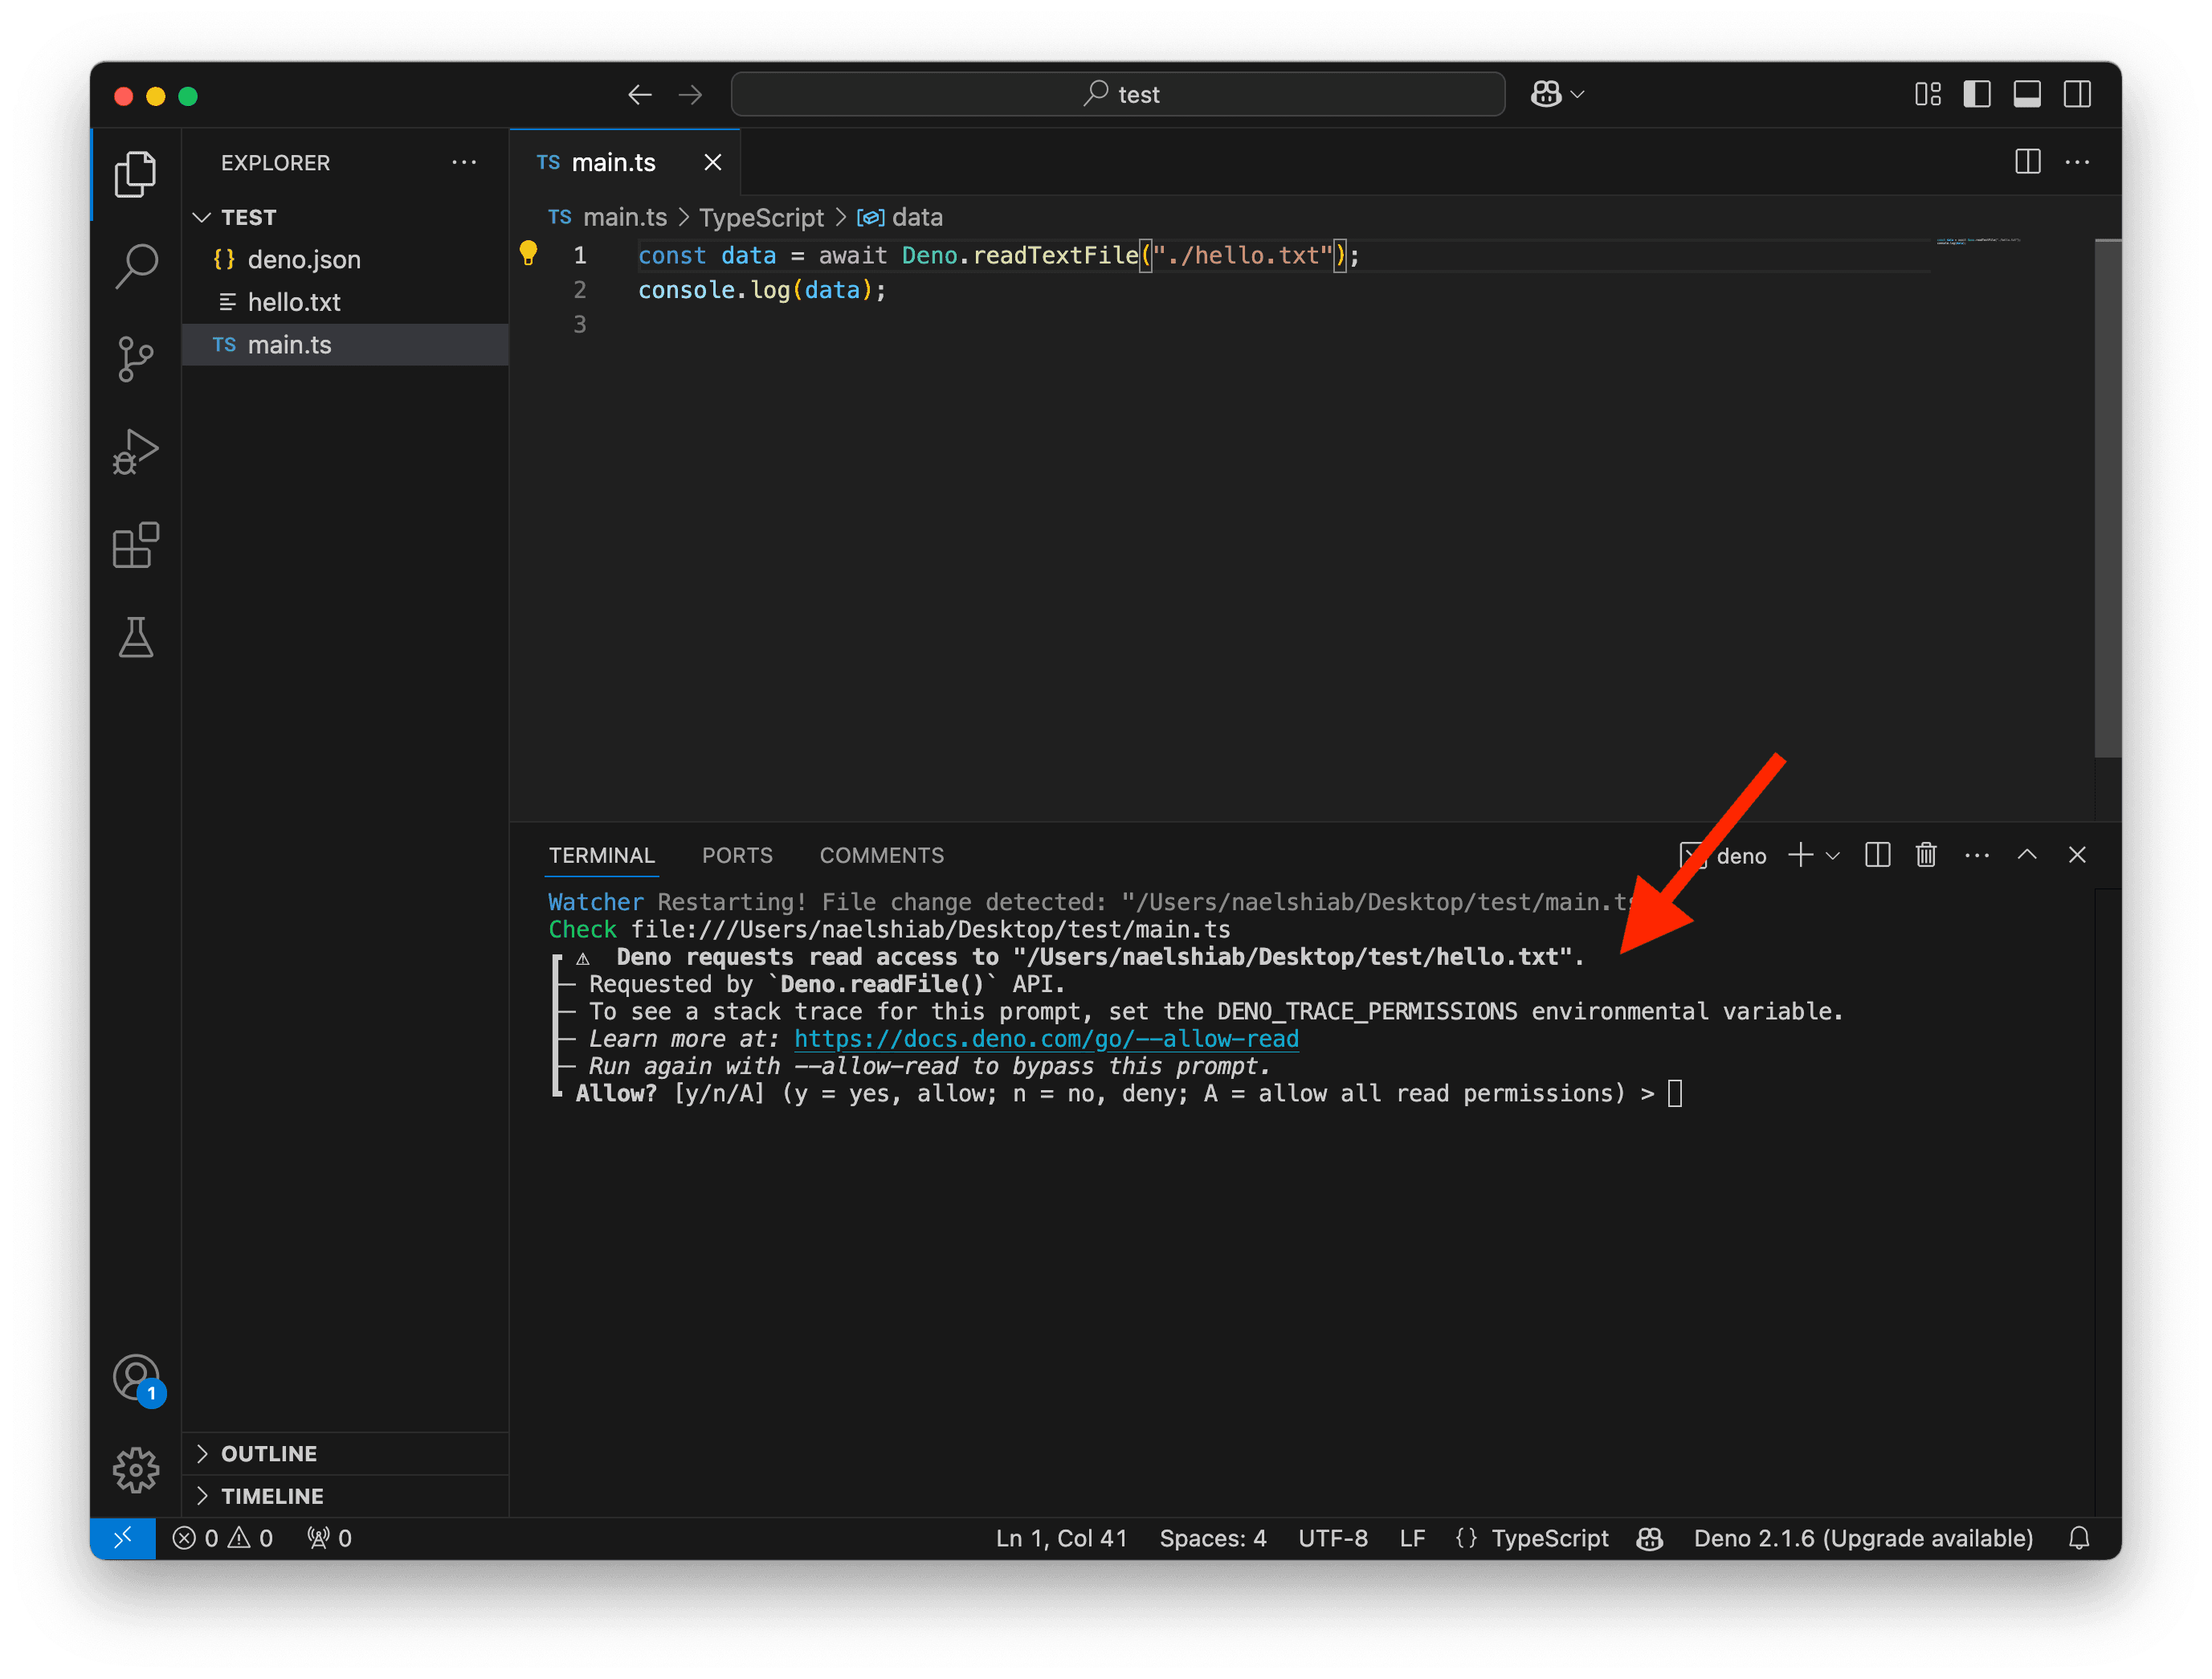2212x1679 pixels.
Task: Split the editor to the right
Action: point(2028,161)
